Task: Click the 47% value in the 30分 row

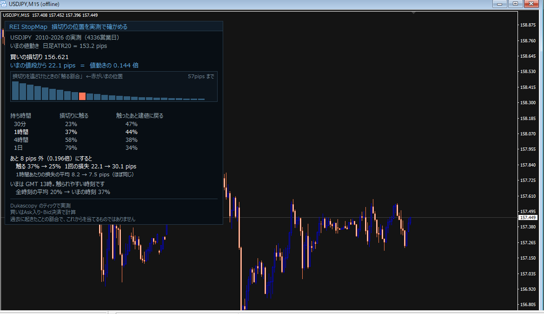Action: [x=132, y=124]
